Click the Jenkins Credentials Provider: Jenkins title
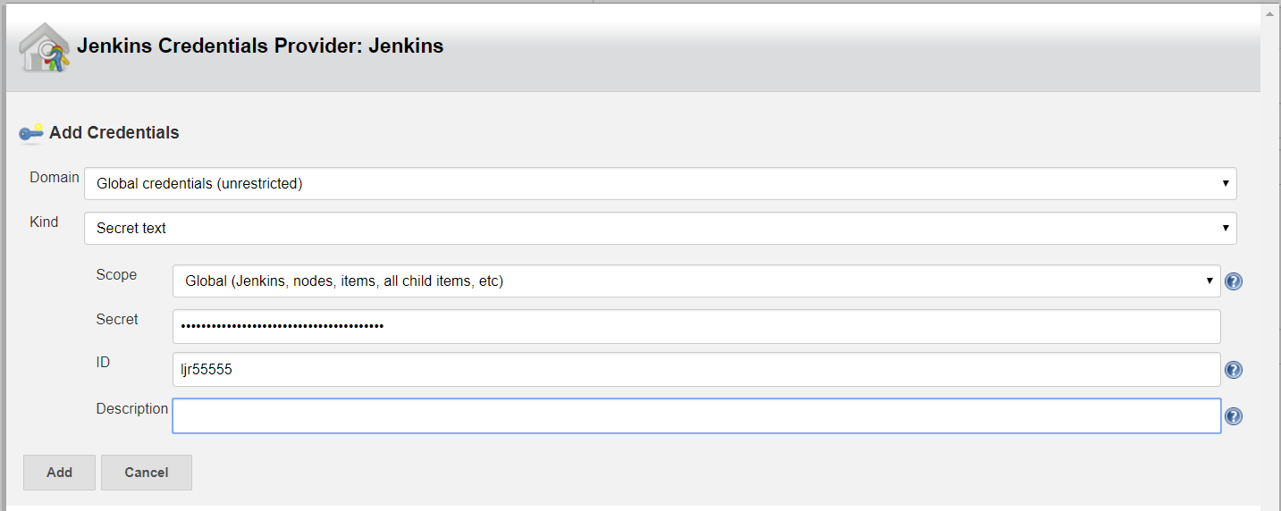 point(260,46)
